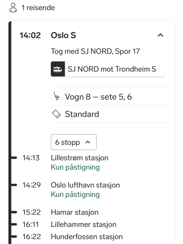
Task: Click the 14:13 timeline marker
Action: point(14,158)
